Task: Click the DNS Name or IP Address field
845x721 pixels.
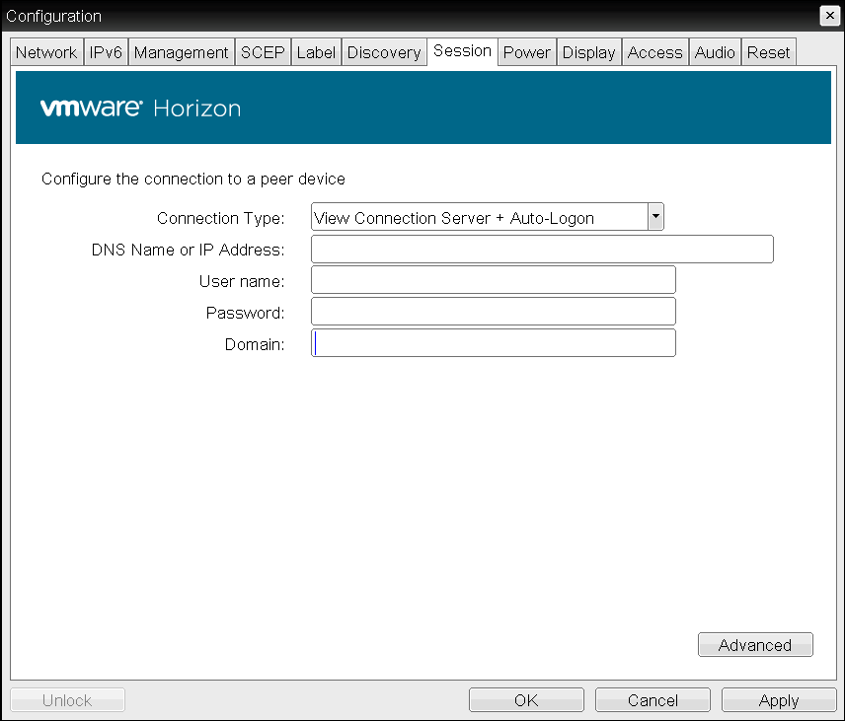Action: (x=542, y=249)
